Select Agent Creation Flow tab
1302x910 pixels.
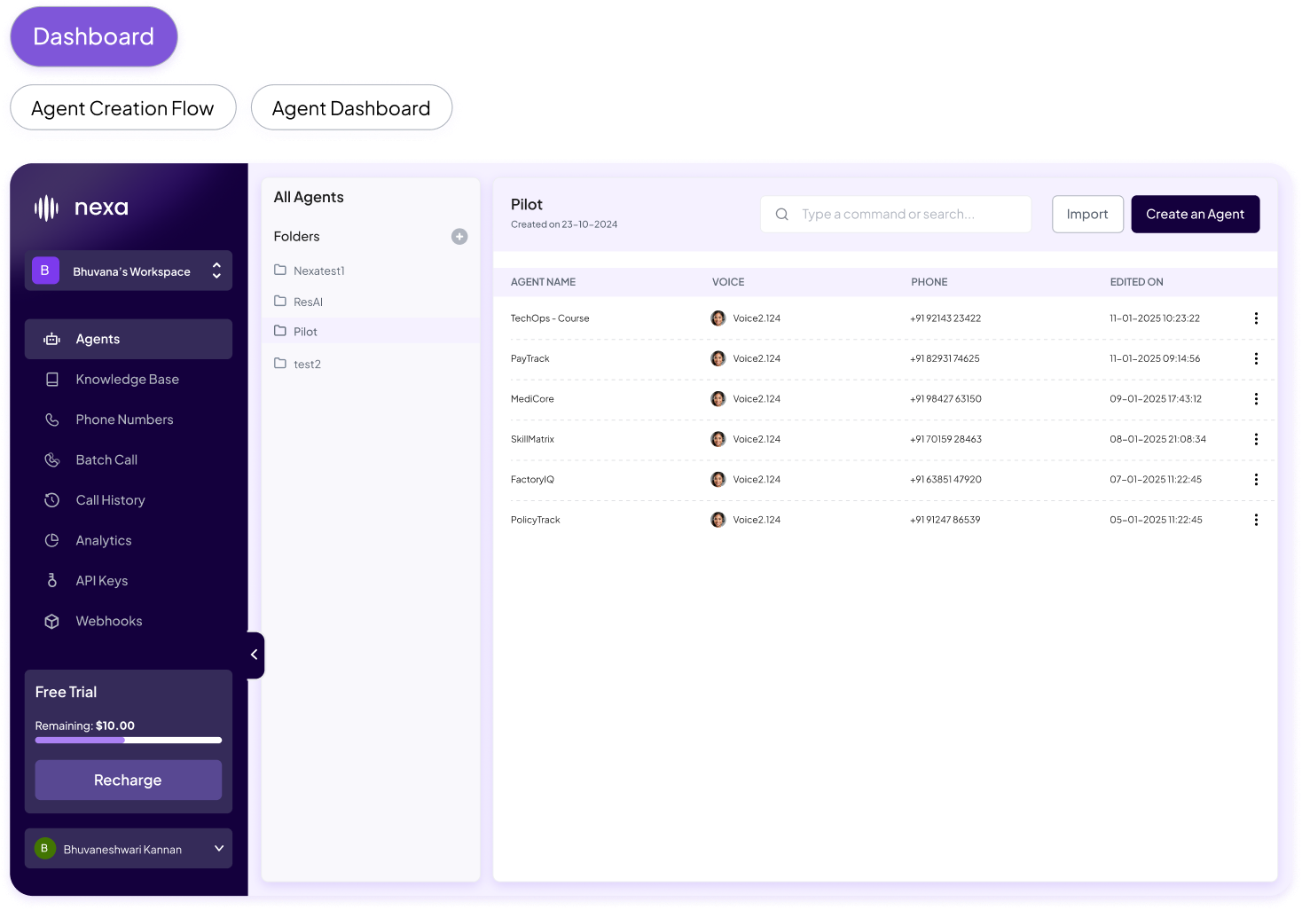click(x=123, y=107)
